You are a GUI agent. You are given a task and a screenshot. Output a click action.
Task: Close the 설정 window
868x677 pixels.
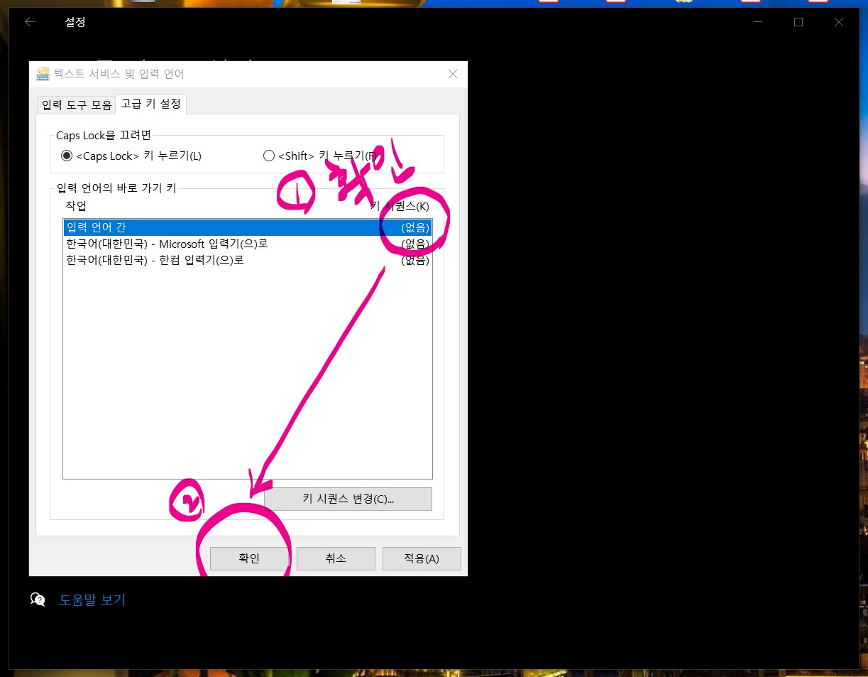point(839,22)
